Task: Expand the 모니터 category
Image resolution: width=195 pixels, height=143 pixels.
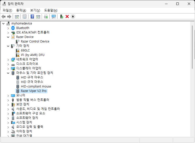Action: click(8, 96)
